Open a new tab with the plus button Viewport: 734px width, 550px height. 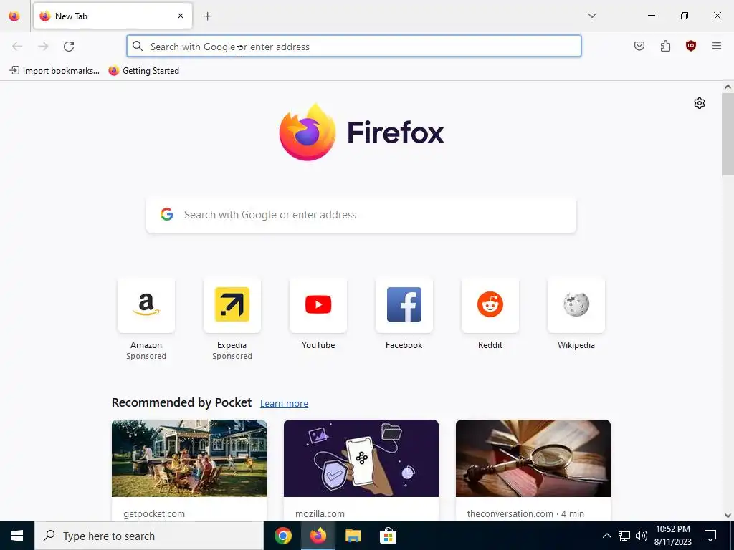click(207, 16)
